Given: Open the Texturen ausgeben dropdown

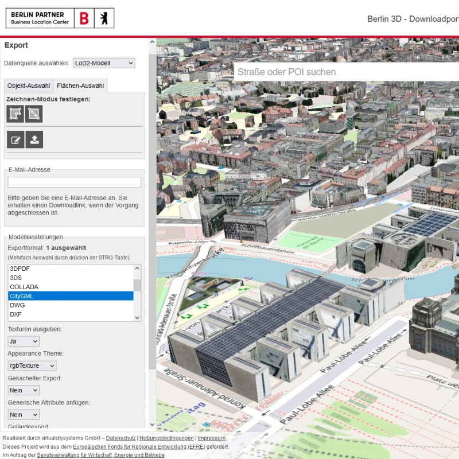Looking at the screenshot, I should click(x=24, y=341).
